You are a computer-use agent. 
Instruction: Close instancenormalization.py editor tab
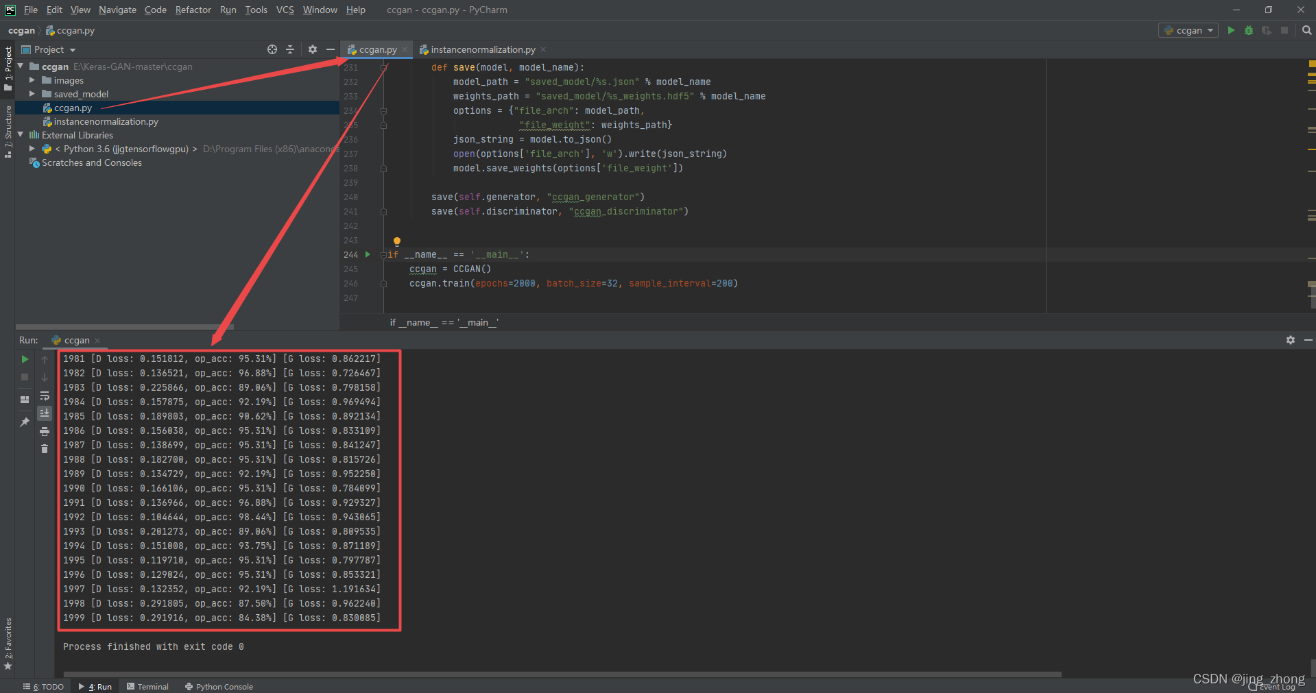pos(543,49)
